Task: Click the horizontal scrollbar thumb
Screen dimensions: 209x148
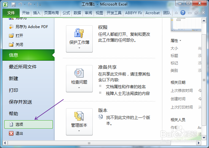Action: click(89, 143)
